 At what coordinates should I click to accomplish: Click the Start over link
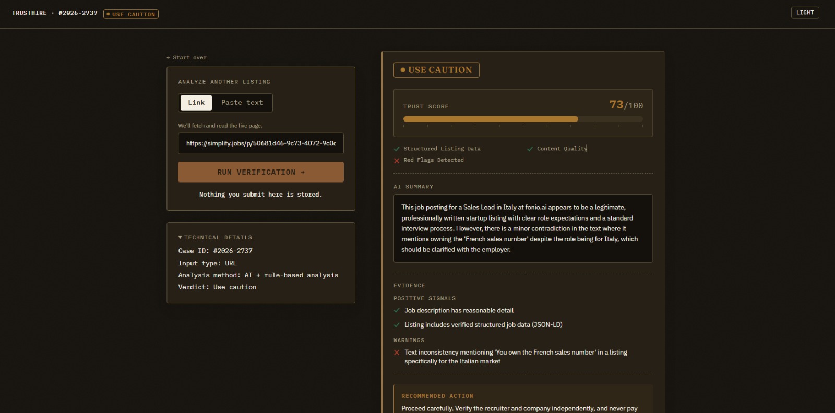186,58
